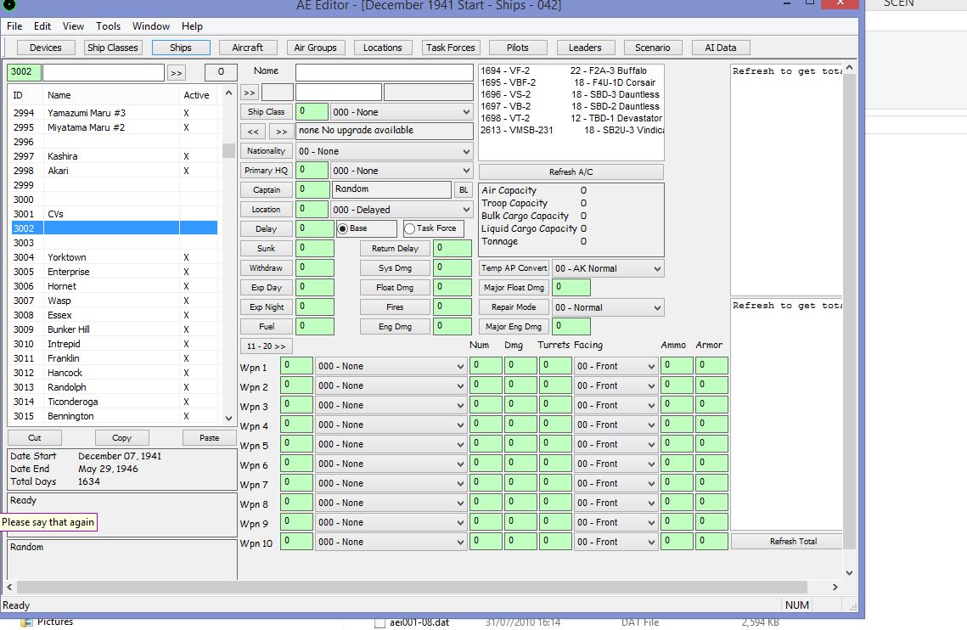Viewport: 967px width, 630px height.
Task: Click the BL button beside Captain field
Action: pyautogui.click(x=464, y=190)
